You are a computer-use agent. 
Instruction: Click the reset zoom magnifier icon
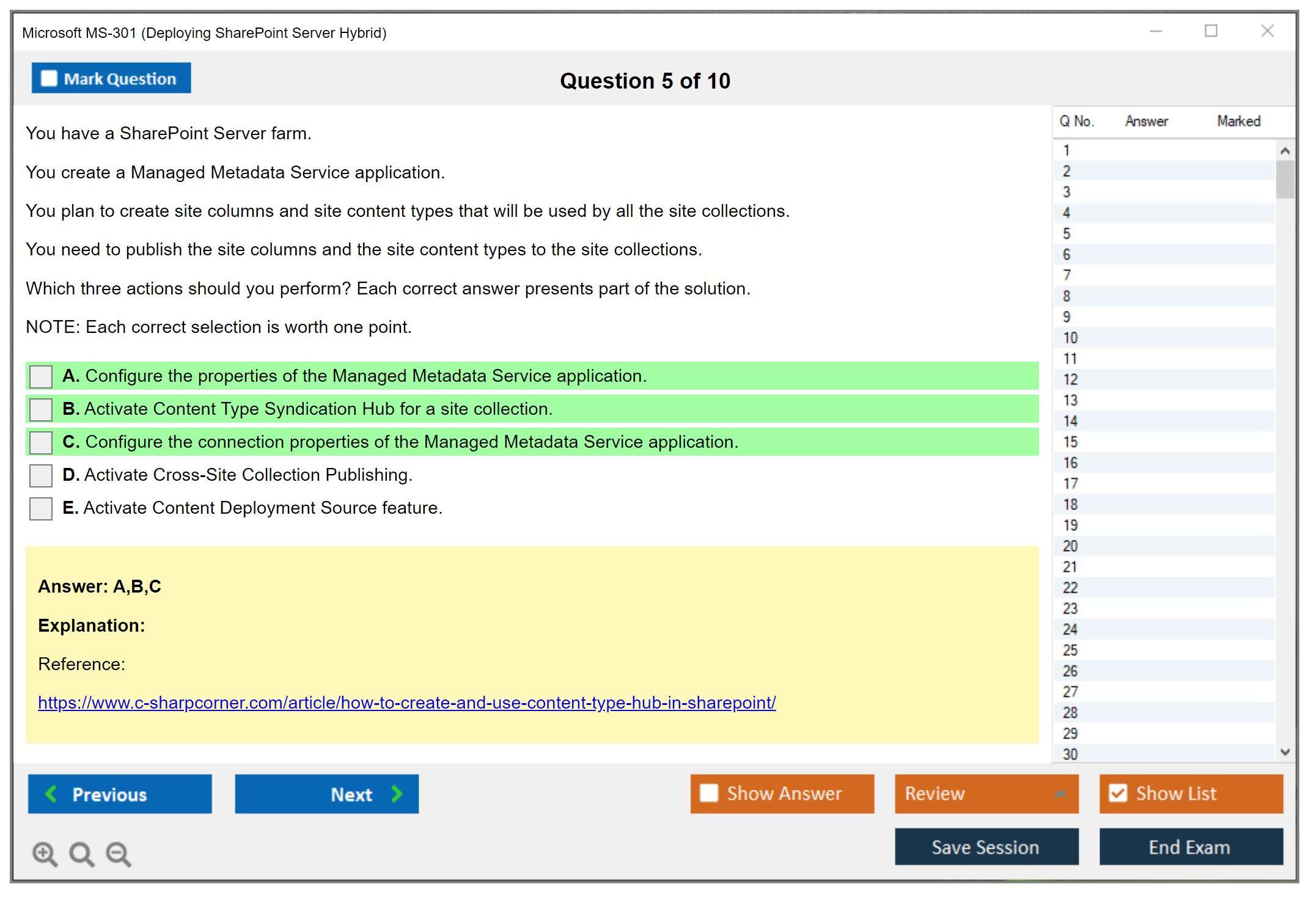pyautogui.click(x=81, y=853)
